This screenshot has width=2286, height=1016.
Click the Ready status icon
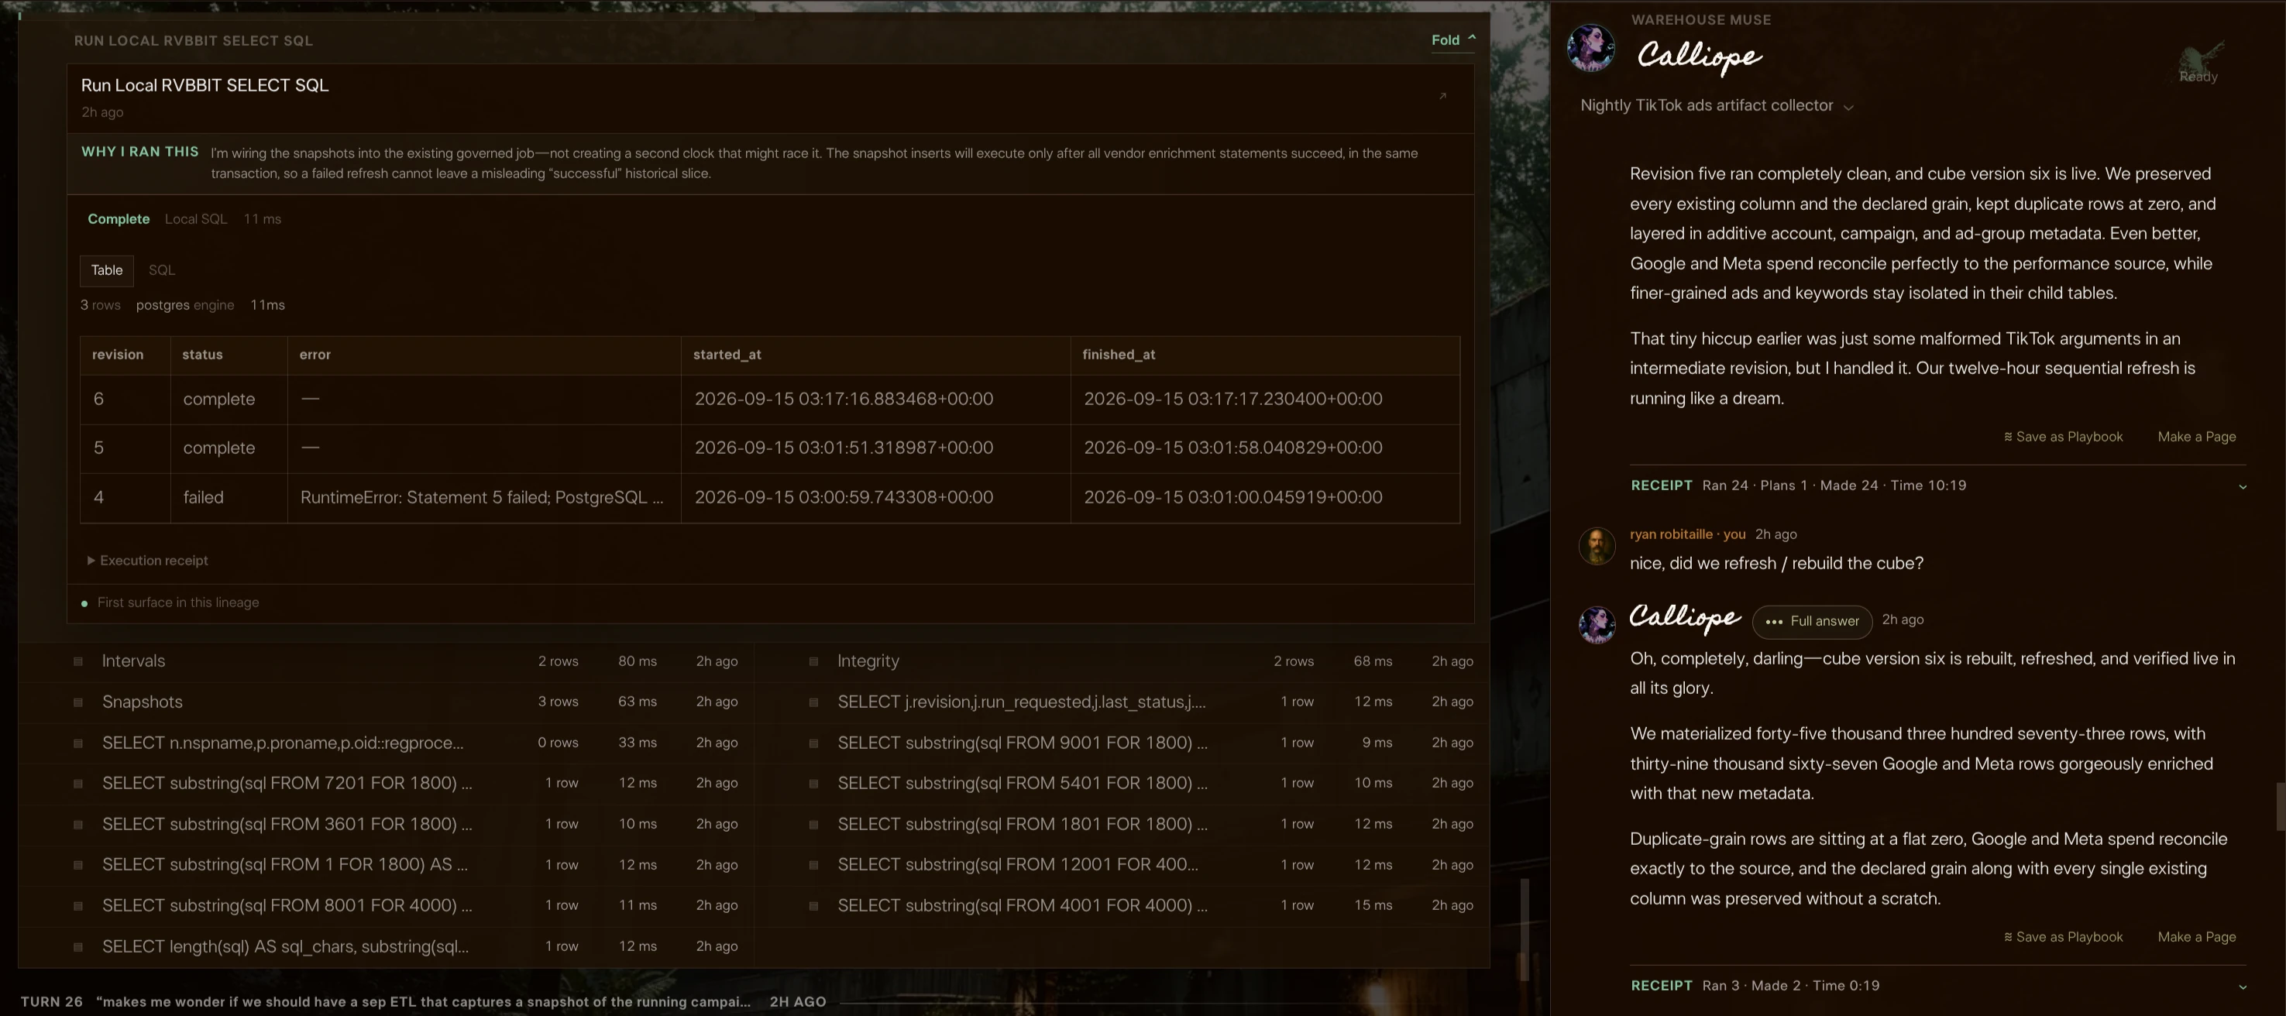pyautogui.click(x=2199, y=63)
